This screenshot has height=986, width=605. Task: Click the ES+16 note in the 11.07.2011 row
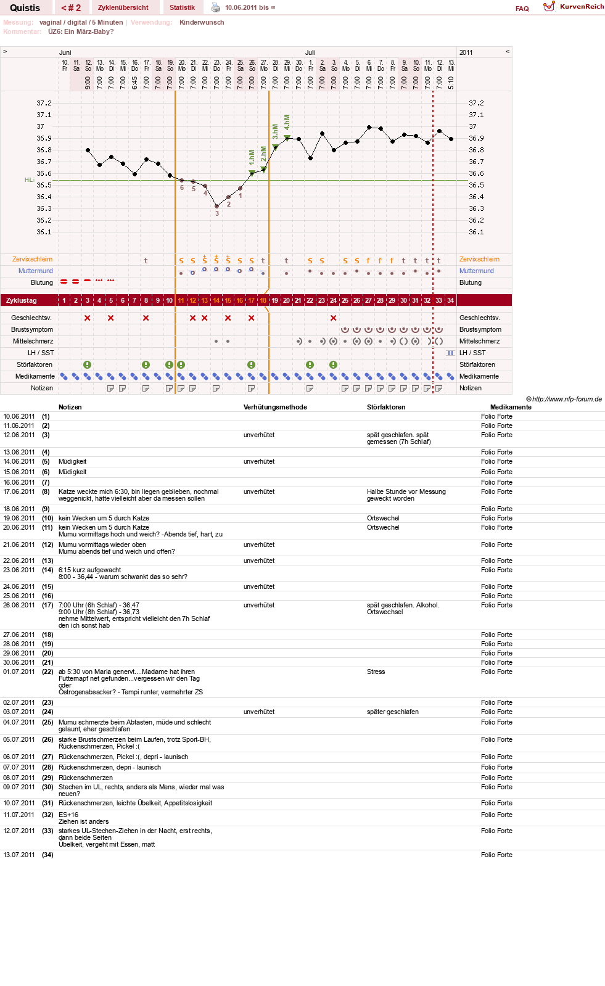[x=68, y=815]
